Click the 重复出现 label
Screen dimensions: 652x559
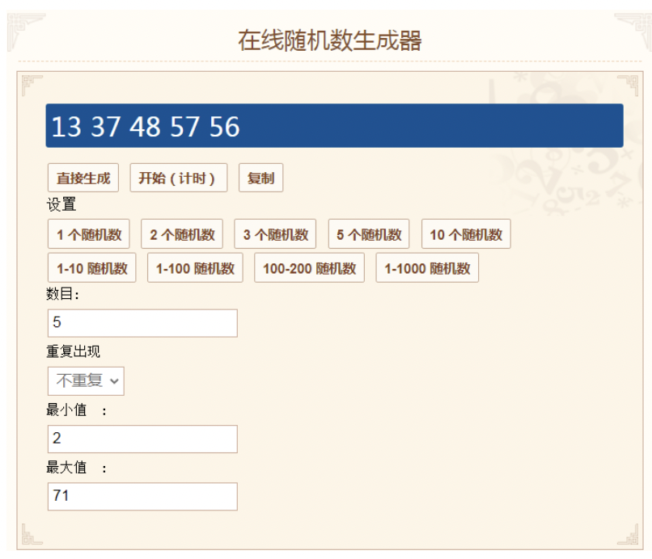click(73, 351)
